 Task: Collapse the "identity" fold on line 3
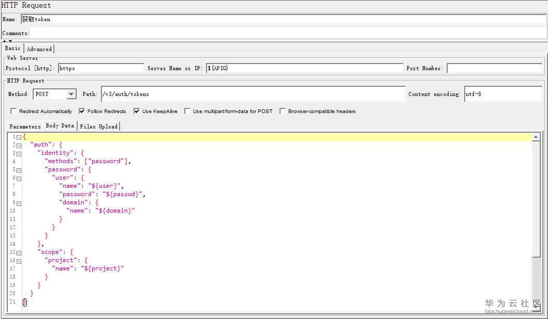[19, 154]
